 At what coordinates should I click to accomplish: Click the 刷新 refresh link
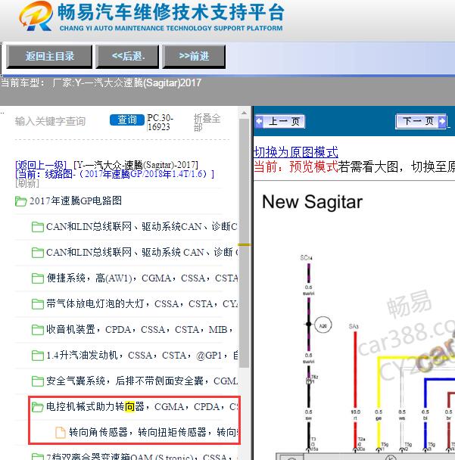click(x=27, y=183)
